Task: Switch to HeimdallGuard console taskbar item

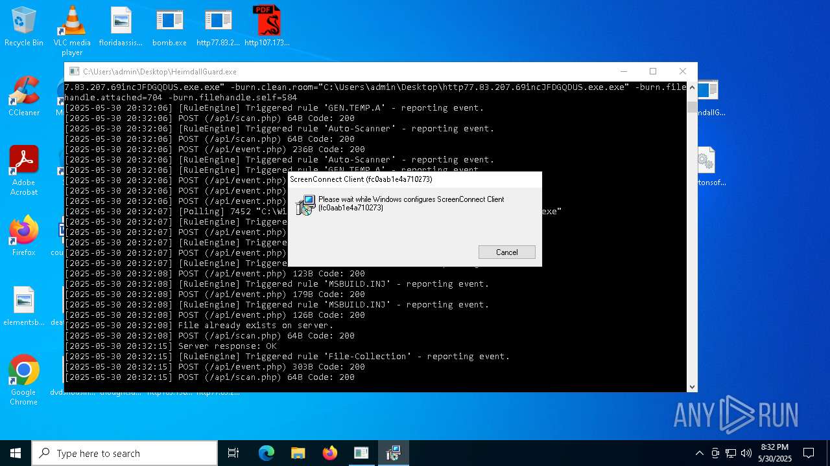Action: tap(361, 453)
